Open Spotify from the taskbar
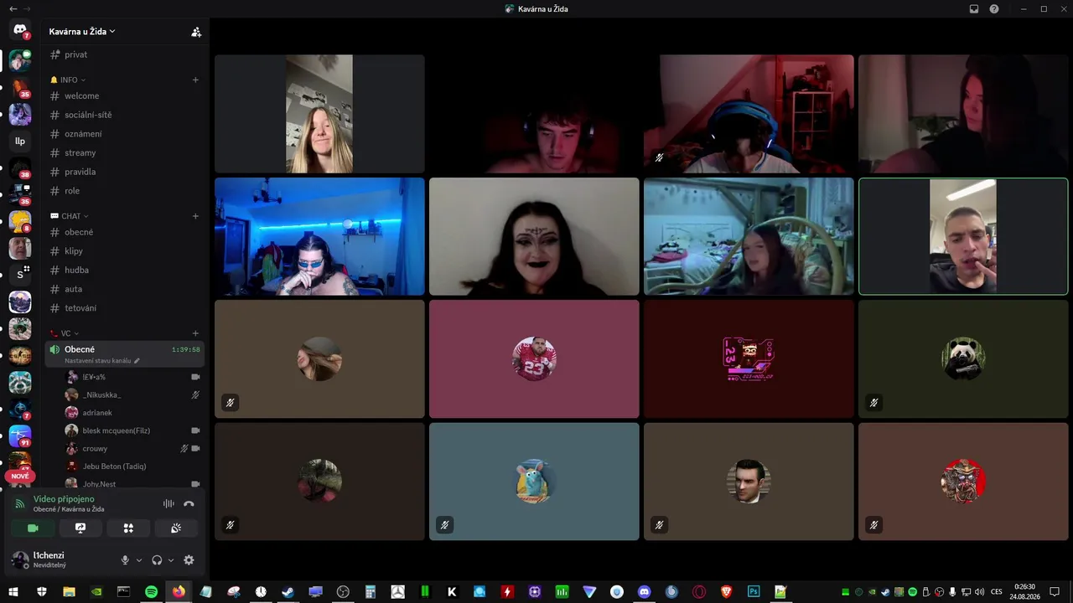Viewport: 1073px width, 603px height. click(151, 592)
